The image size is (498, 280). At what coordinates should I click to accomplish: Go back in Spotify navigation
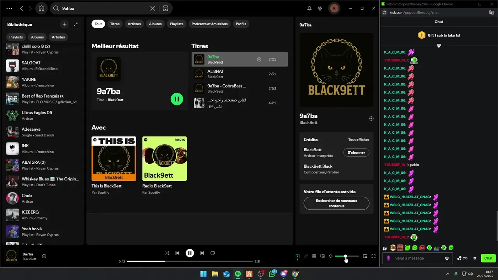coord(22,8)
